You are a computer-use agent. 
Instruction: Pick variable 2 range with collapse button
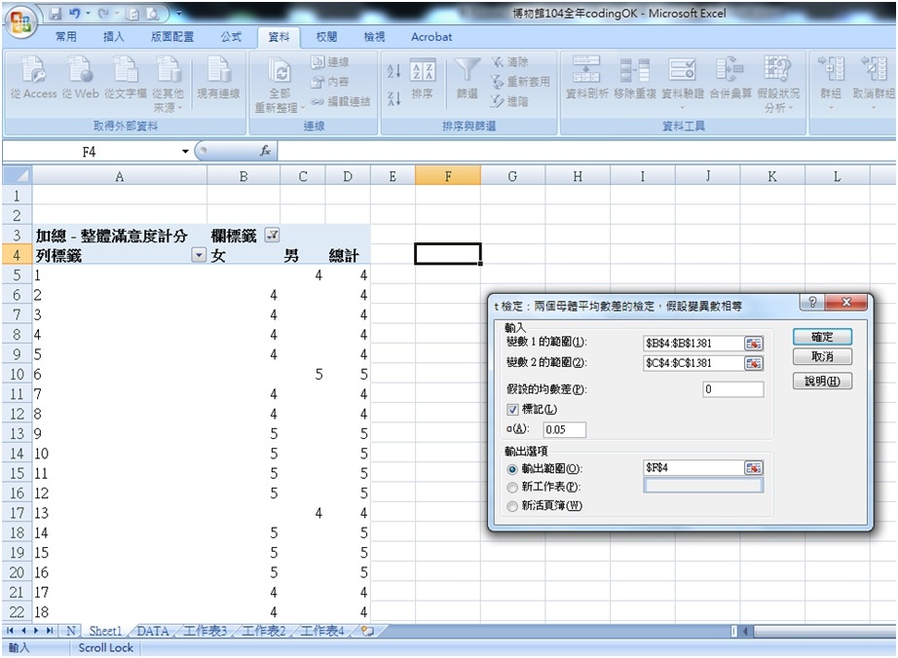click(x=754, y=363)
